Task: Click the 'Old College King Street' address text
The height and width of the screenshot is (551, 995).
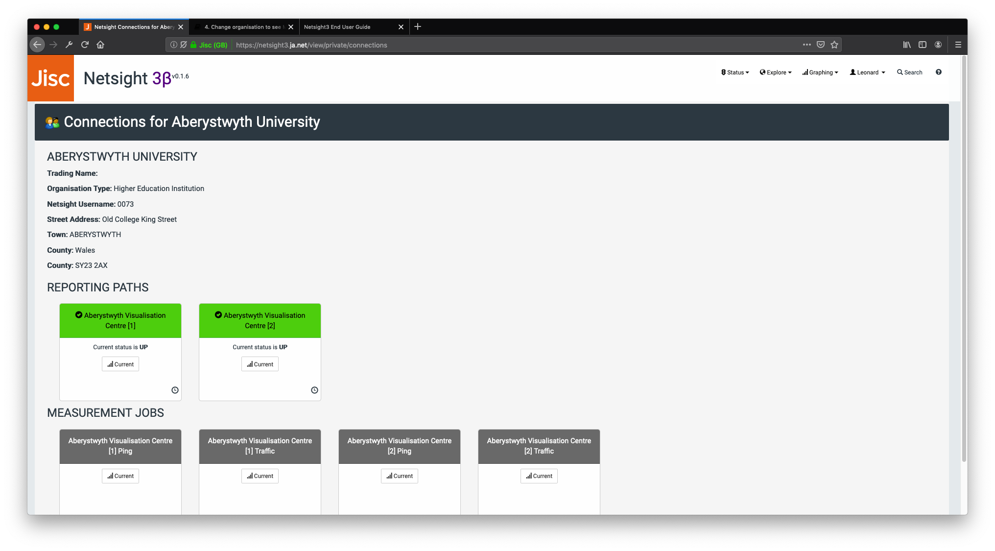Action: pyautogui.click(x=140, y=219)
